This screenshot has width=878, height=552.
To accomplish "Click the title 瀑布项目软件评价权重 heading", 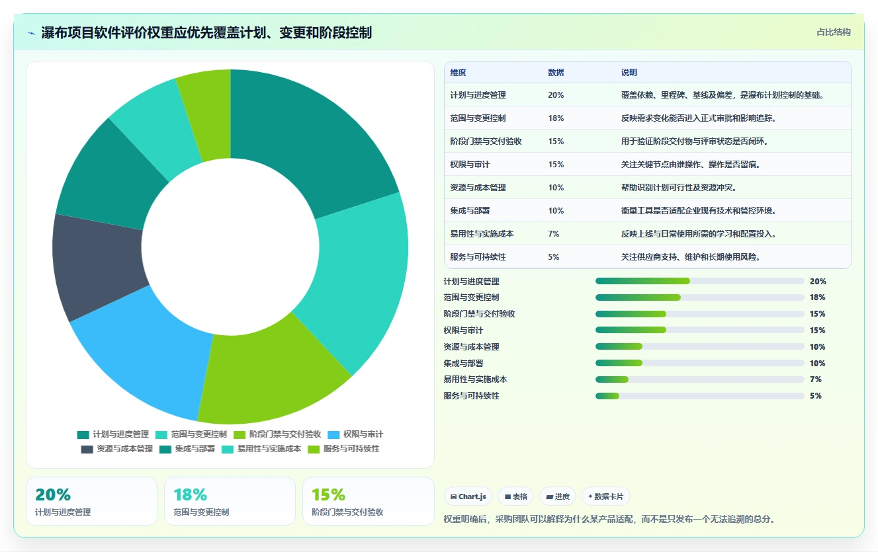I will 206,32.
